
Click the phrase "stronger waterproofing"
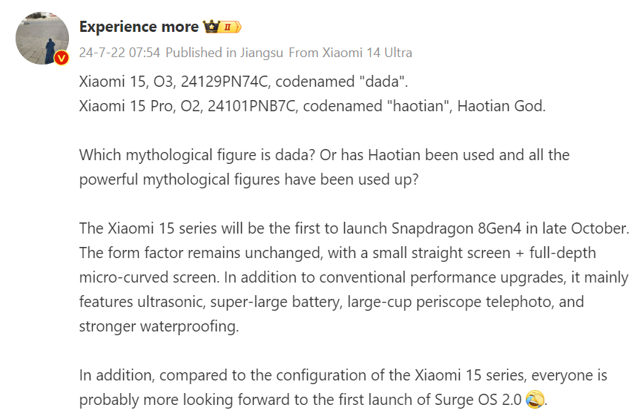point(159,326)
